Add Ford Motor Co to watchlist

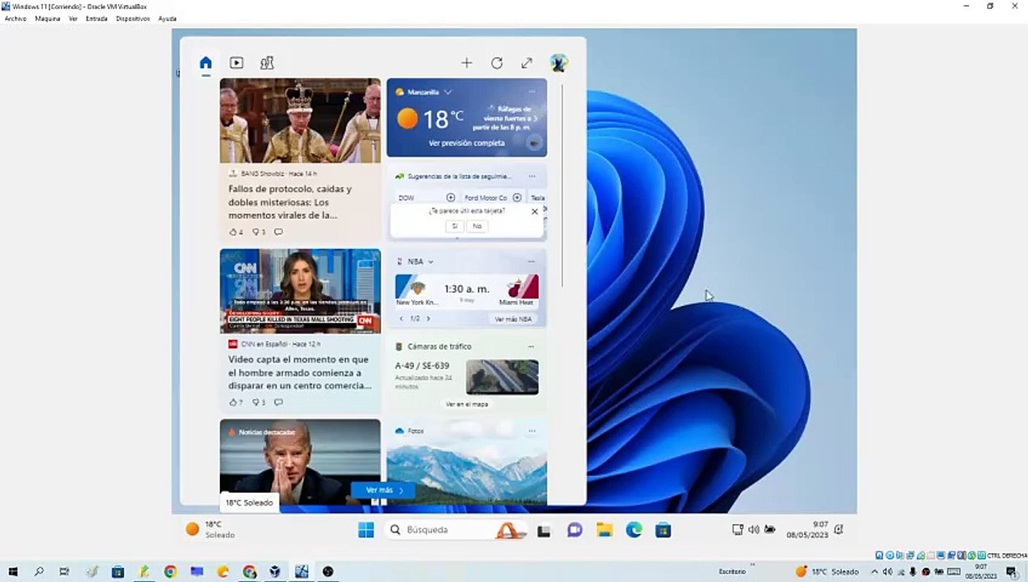click(517, 197)
